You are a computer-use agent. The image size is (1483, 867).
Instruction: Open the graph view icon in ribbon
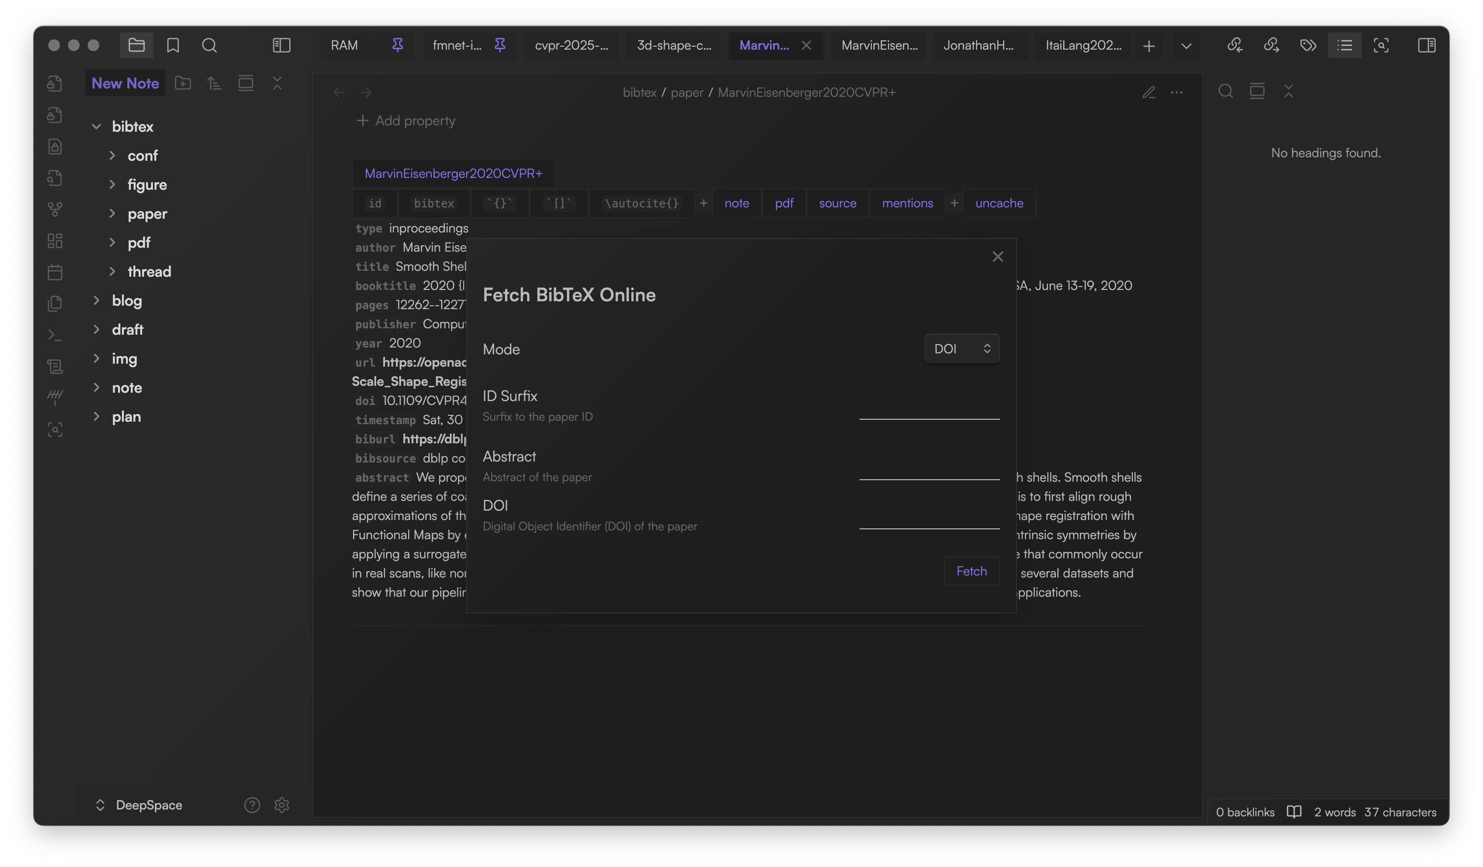tap(55, 209)
